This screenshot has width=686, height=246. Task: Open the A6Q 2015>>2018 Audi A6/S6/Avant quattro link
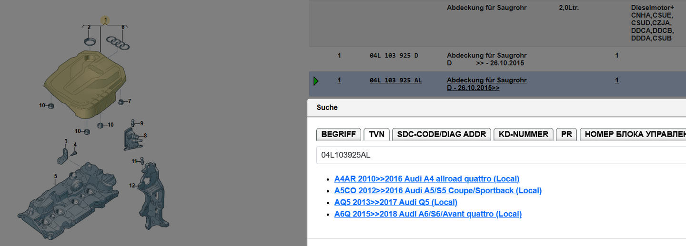[428, 214]
